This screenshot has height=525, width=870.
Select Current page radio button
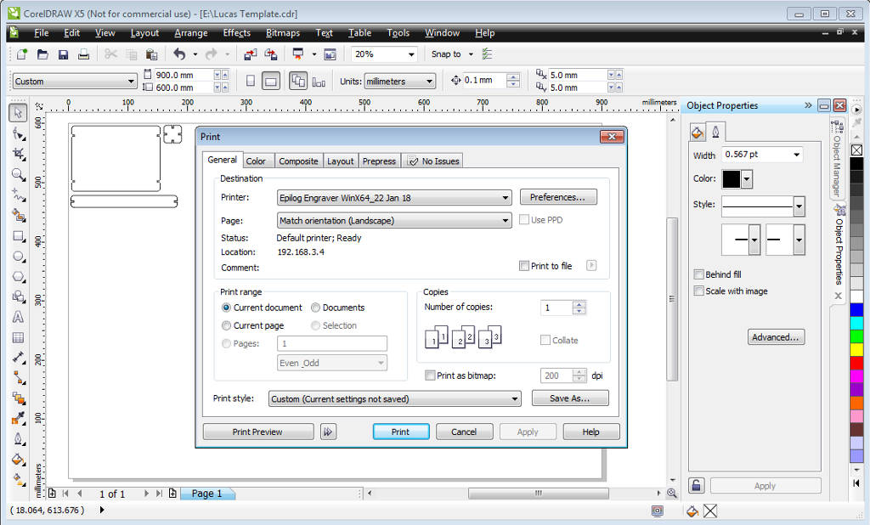[226, 325]
